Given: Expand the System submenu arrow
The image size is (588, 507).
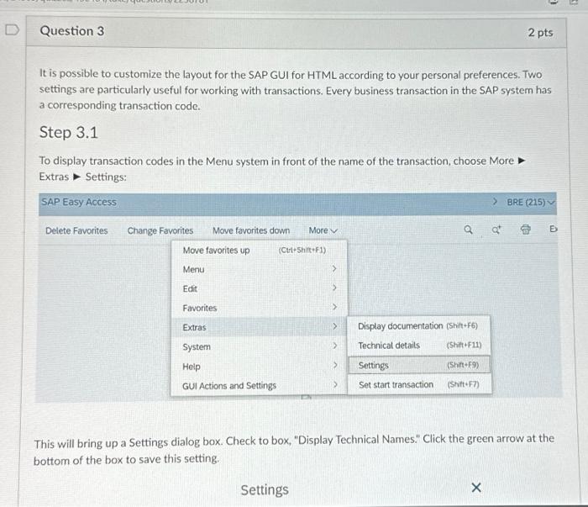Looking at the screenshot, I should pos(335,346).
